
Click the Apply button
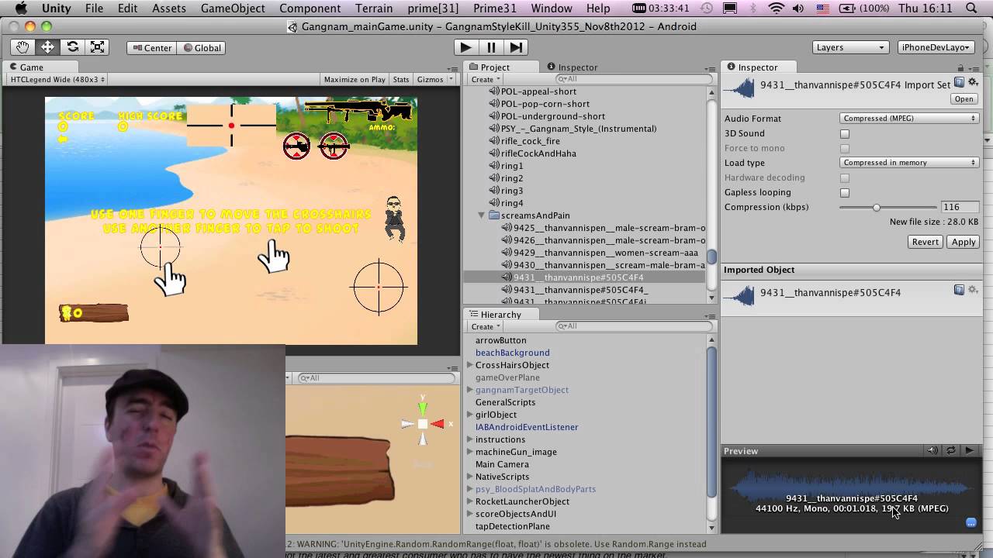tap(964, 242)
